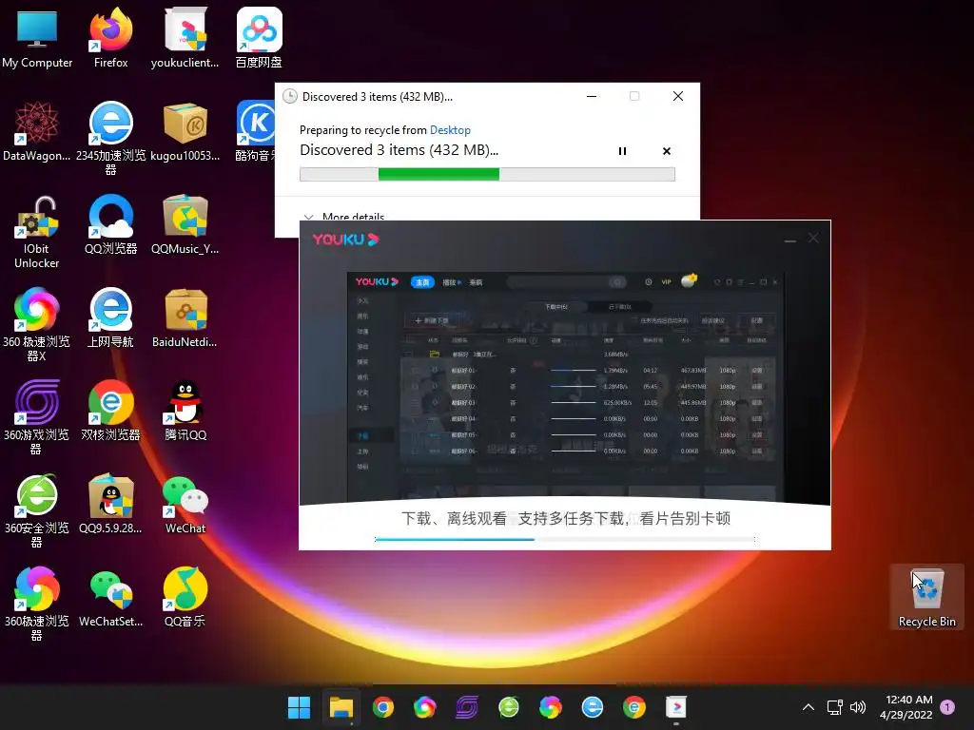Open My Computer desktop icon
The width and height of the screenshot is (974, 730).
pyautogui.click(x=37, y=38)
